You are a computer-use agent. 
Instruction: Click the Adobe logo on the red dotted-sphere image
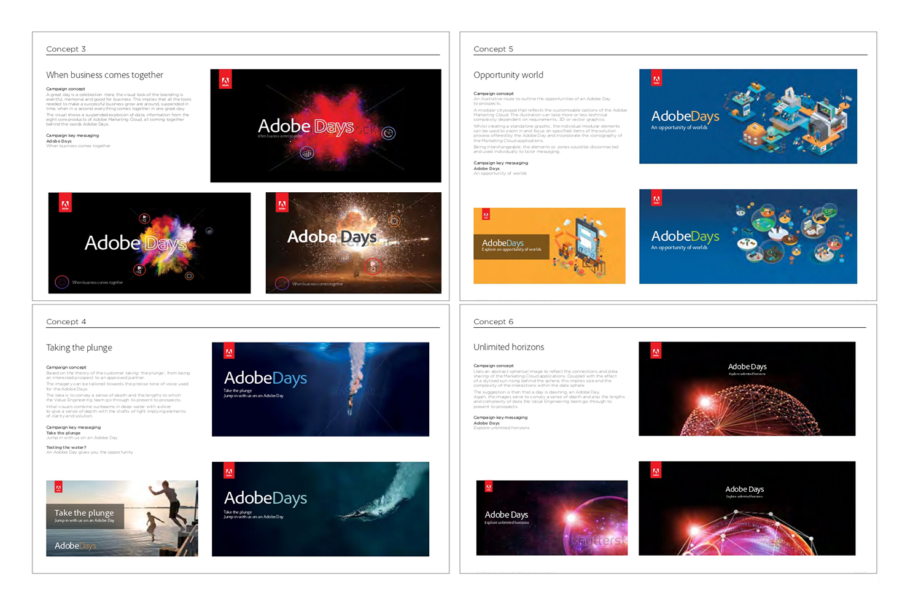(x=656, y=350)
